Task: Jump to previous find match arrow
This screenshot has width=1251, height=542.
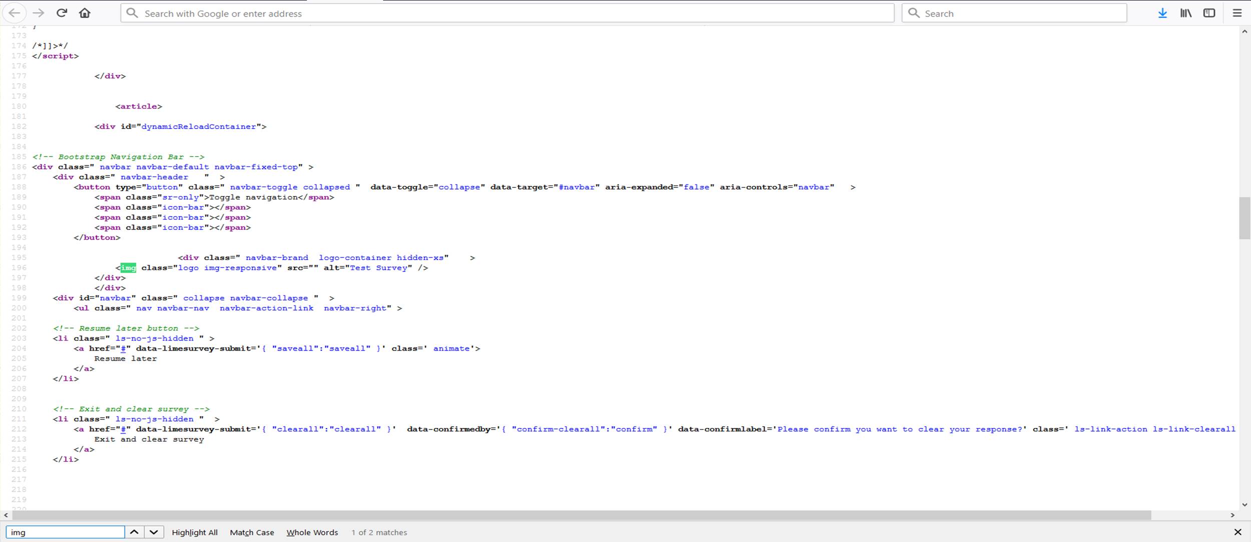Action: coord(134,532)
